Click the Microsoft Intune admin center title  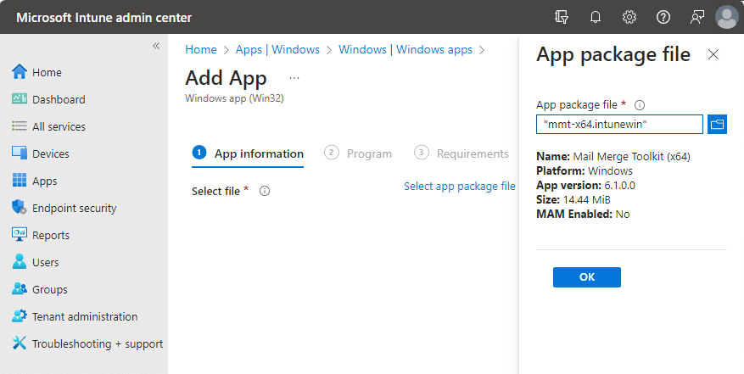pos(103,18)
